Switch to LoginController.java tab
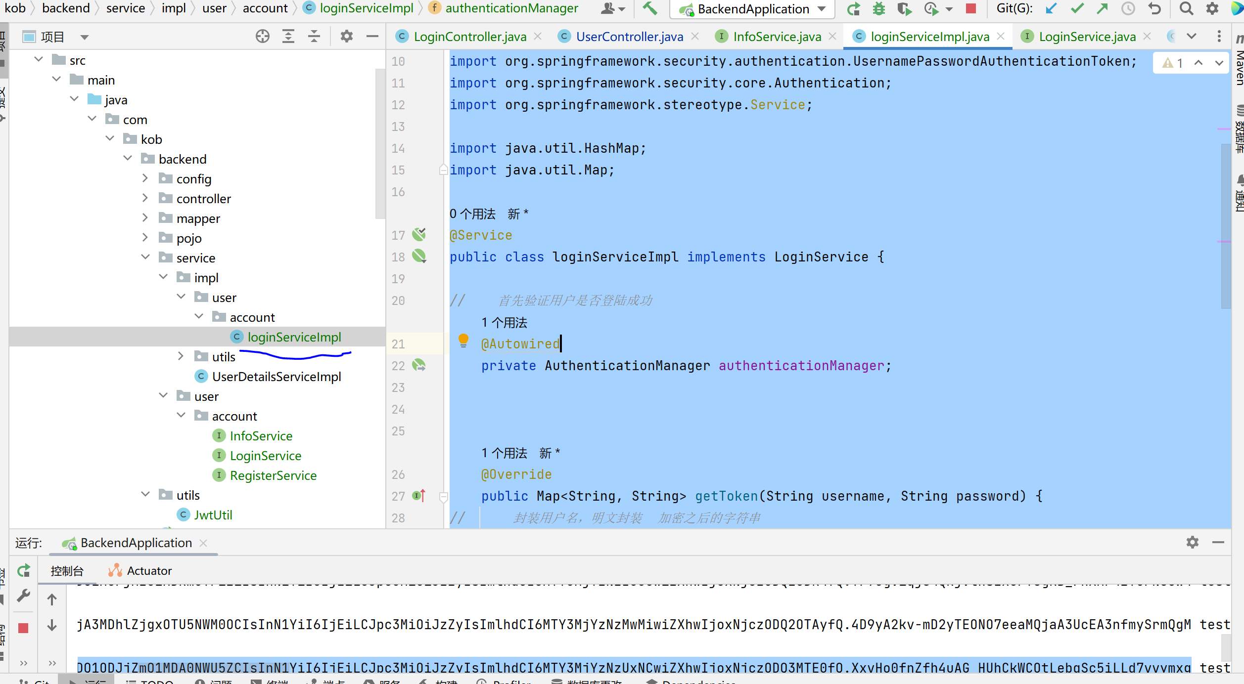 [x=469, y=37]
